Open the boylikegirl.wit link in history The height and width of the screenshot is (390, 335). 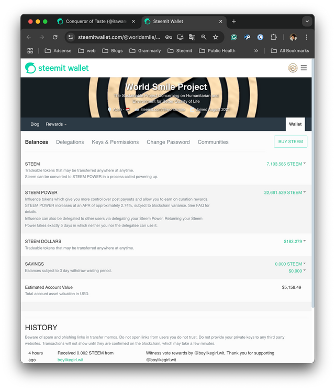pyautogui.click(x=71, y=360)
